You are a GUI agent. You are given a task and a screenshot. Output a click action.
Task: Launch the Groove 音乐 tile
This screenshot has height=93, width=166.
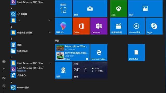click(136, 26)
